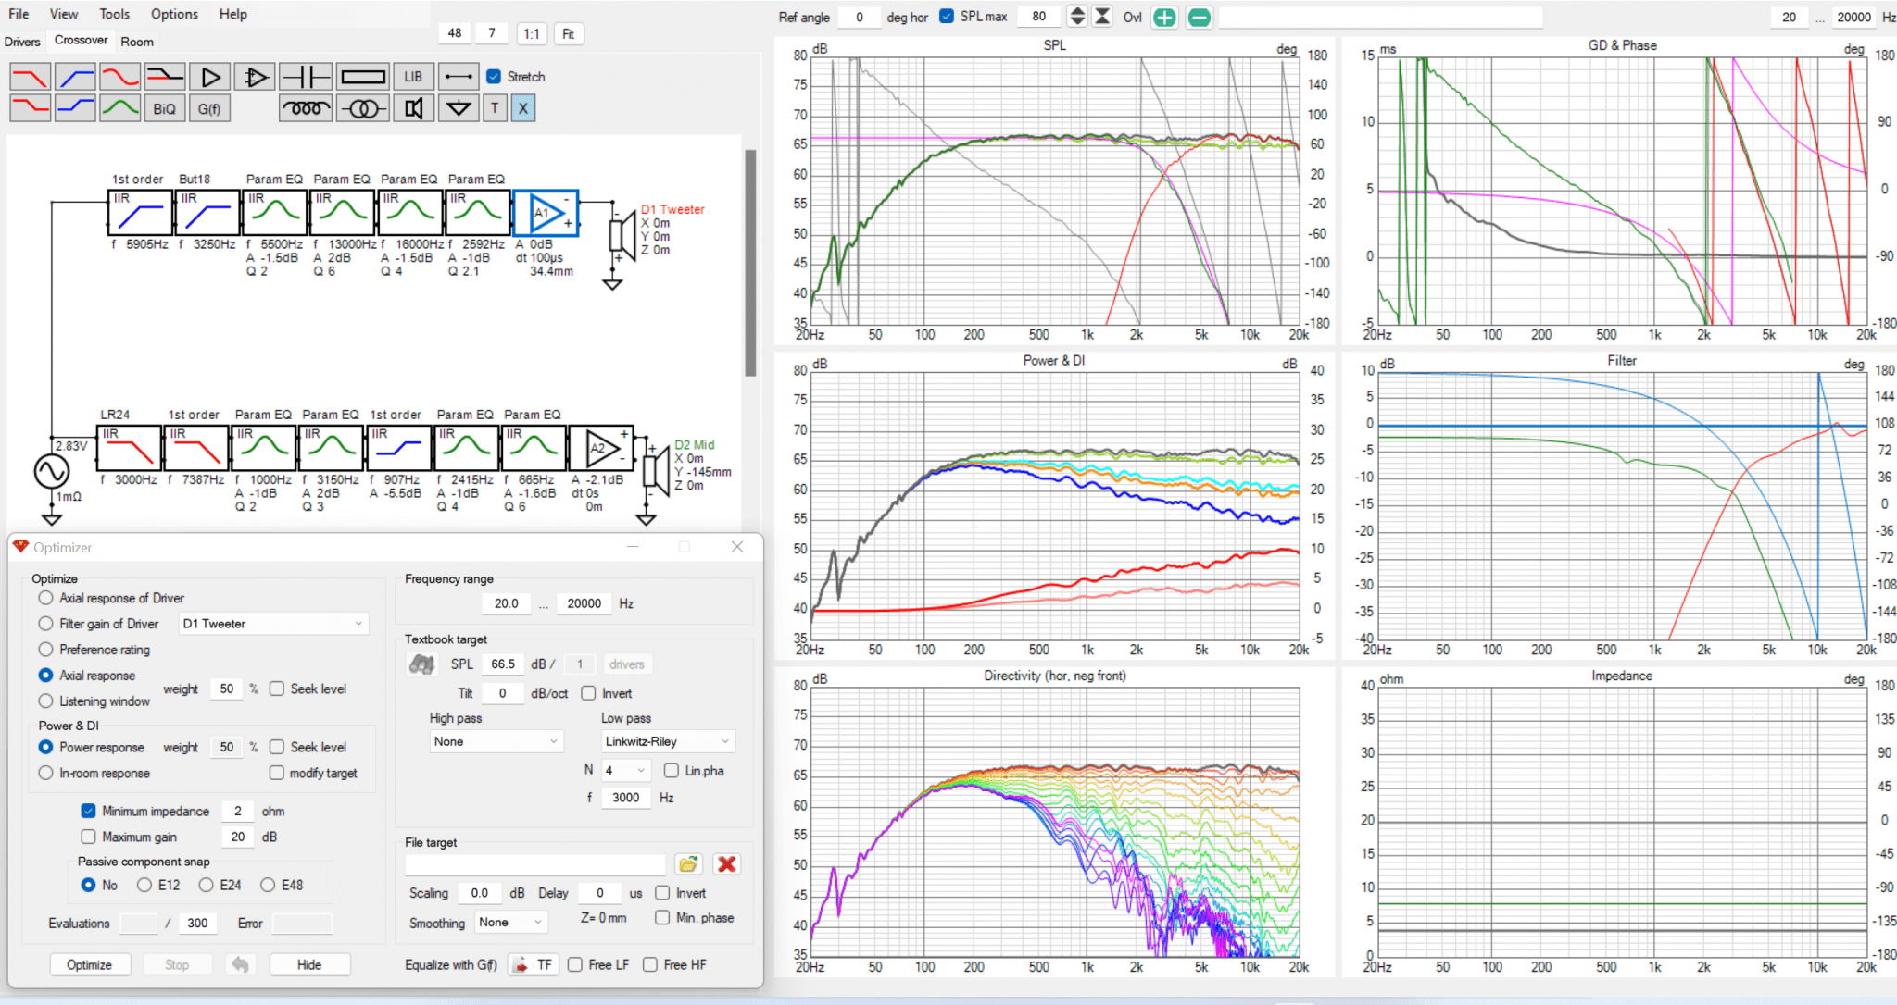Add a buffer amplifier triangle block
The width and height of the screenshot is (1897, 1005).
pos(210,77)
